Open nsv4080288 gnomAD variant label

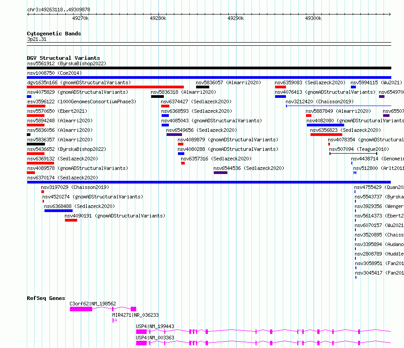click(x=228, y=149)
